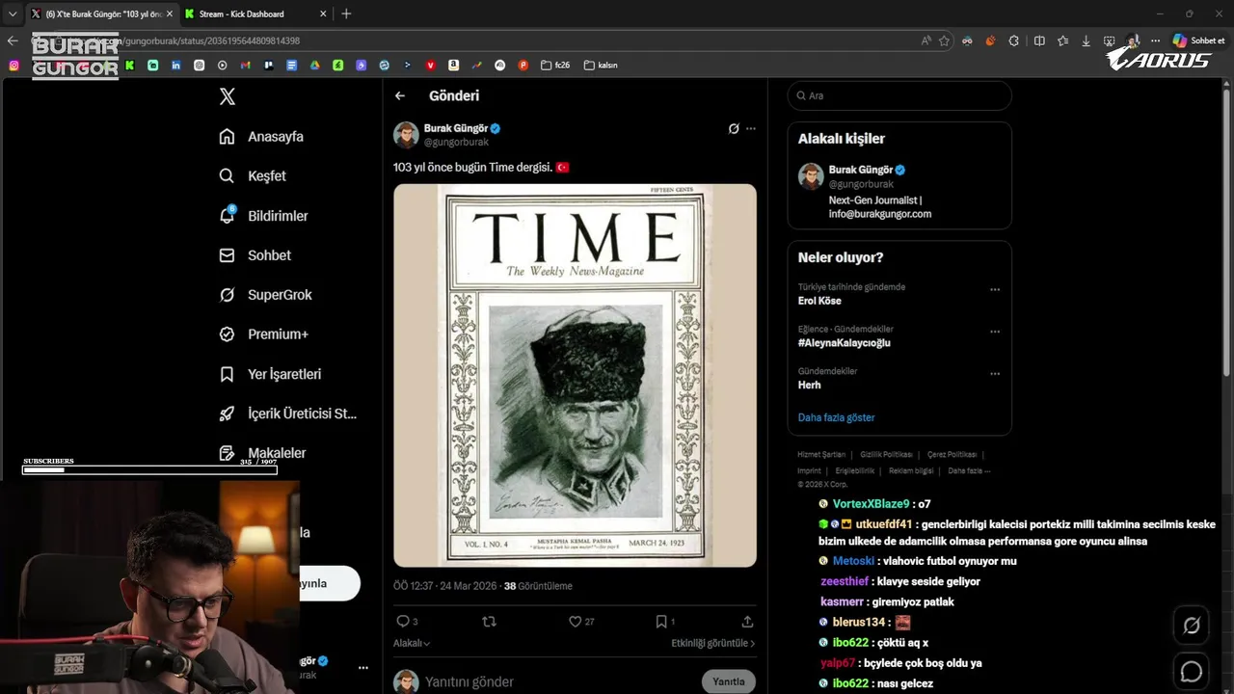Open the fc26 bookmarks folder

pyautogui.click(x=555, y=66)
